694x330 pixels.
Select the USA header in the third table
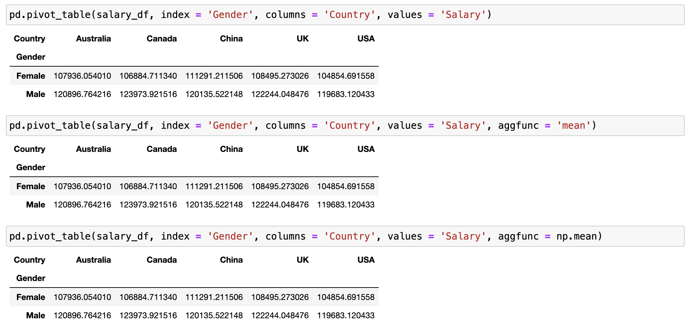(x=366, y=260)
